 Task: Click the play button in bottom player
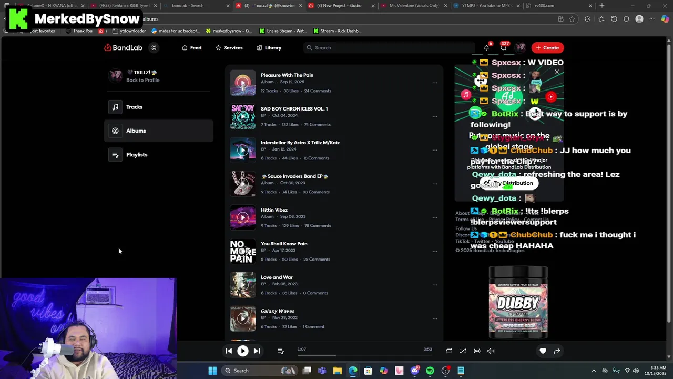click(242, 351)
